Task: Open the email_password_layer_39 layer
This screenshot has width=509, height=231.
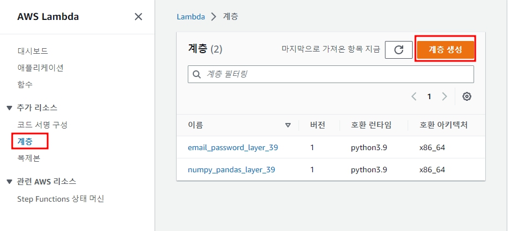Action: tap(233, 147)
